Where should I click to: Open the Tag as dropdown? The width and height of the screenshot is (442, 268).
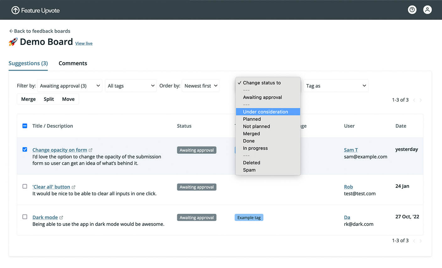(x=336, y=86)
